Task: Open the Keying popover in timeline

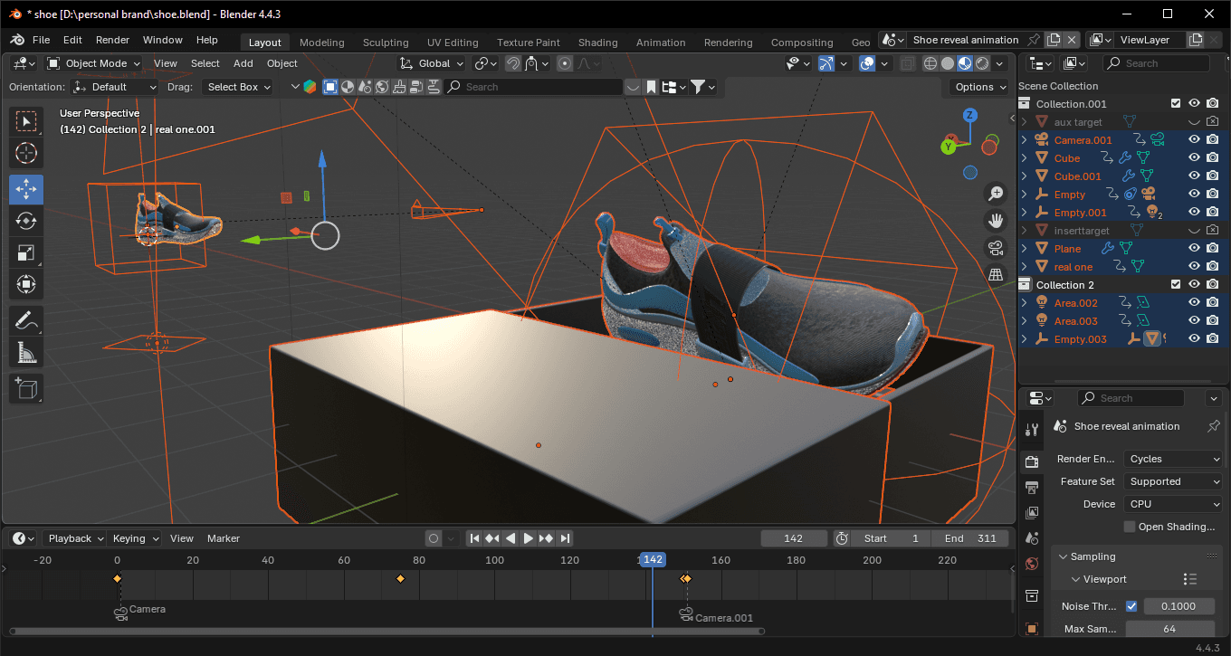Action: tap(135, 538)
